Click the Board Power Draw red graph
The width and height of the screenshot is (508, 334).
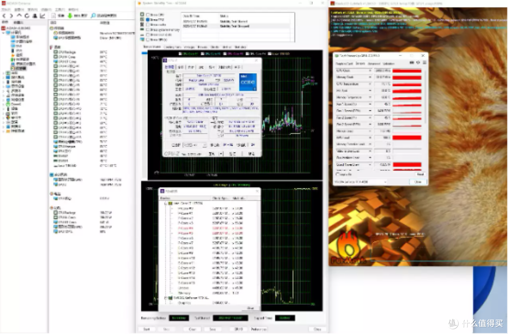[407, 165]
